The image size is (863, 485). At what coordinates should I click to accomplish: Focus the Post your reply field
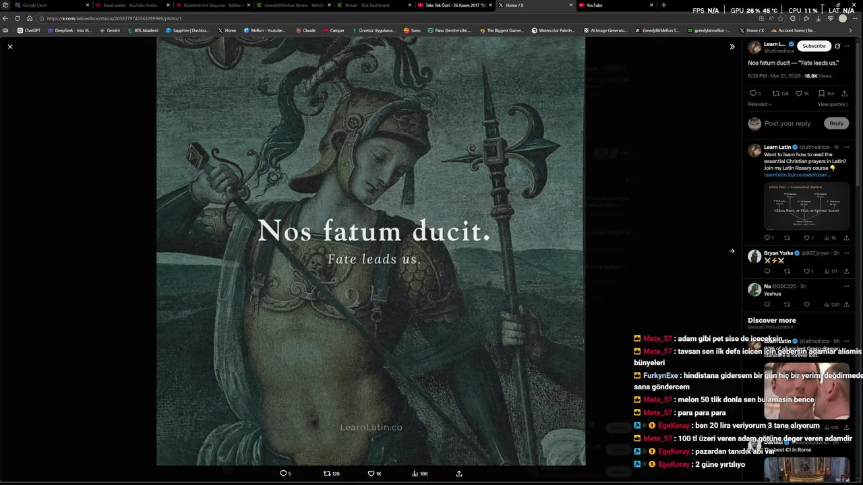pos(787,123)
